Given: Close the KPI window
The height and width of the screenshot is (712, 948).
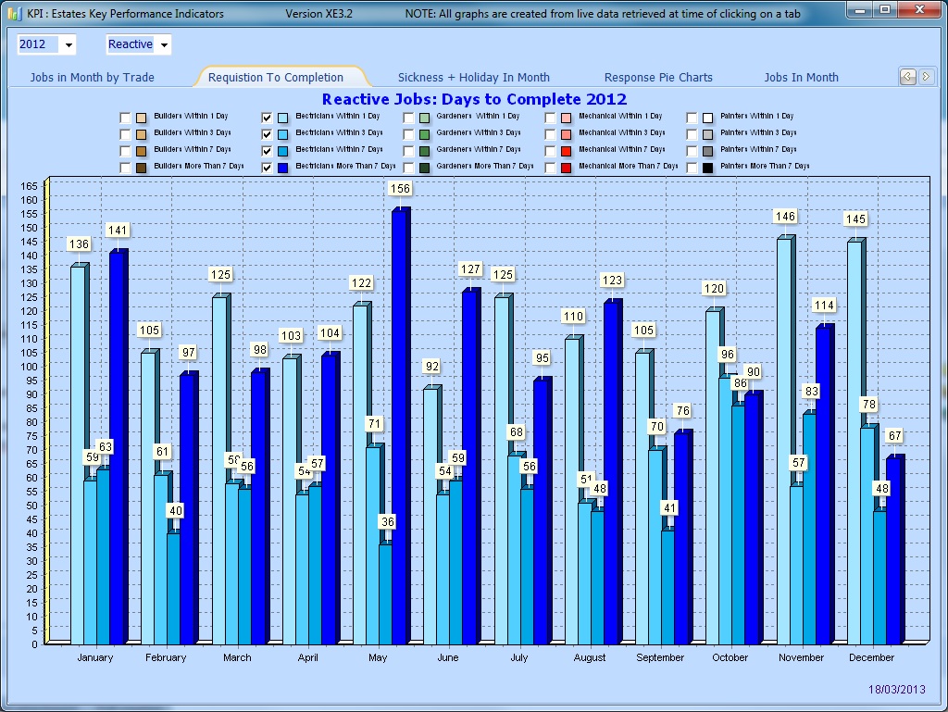Looking at the screenshot, I should (919, 9).
